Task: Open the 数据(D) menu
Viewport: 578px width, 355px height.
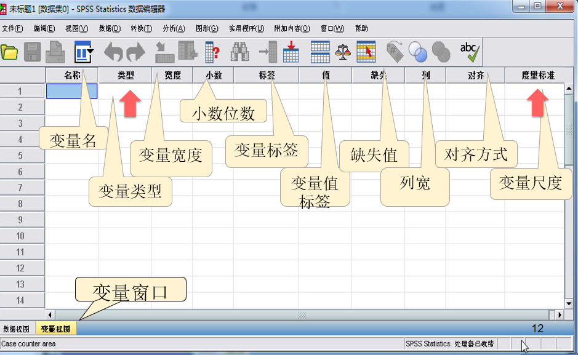Action: pos(110,28)
